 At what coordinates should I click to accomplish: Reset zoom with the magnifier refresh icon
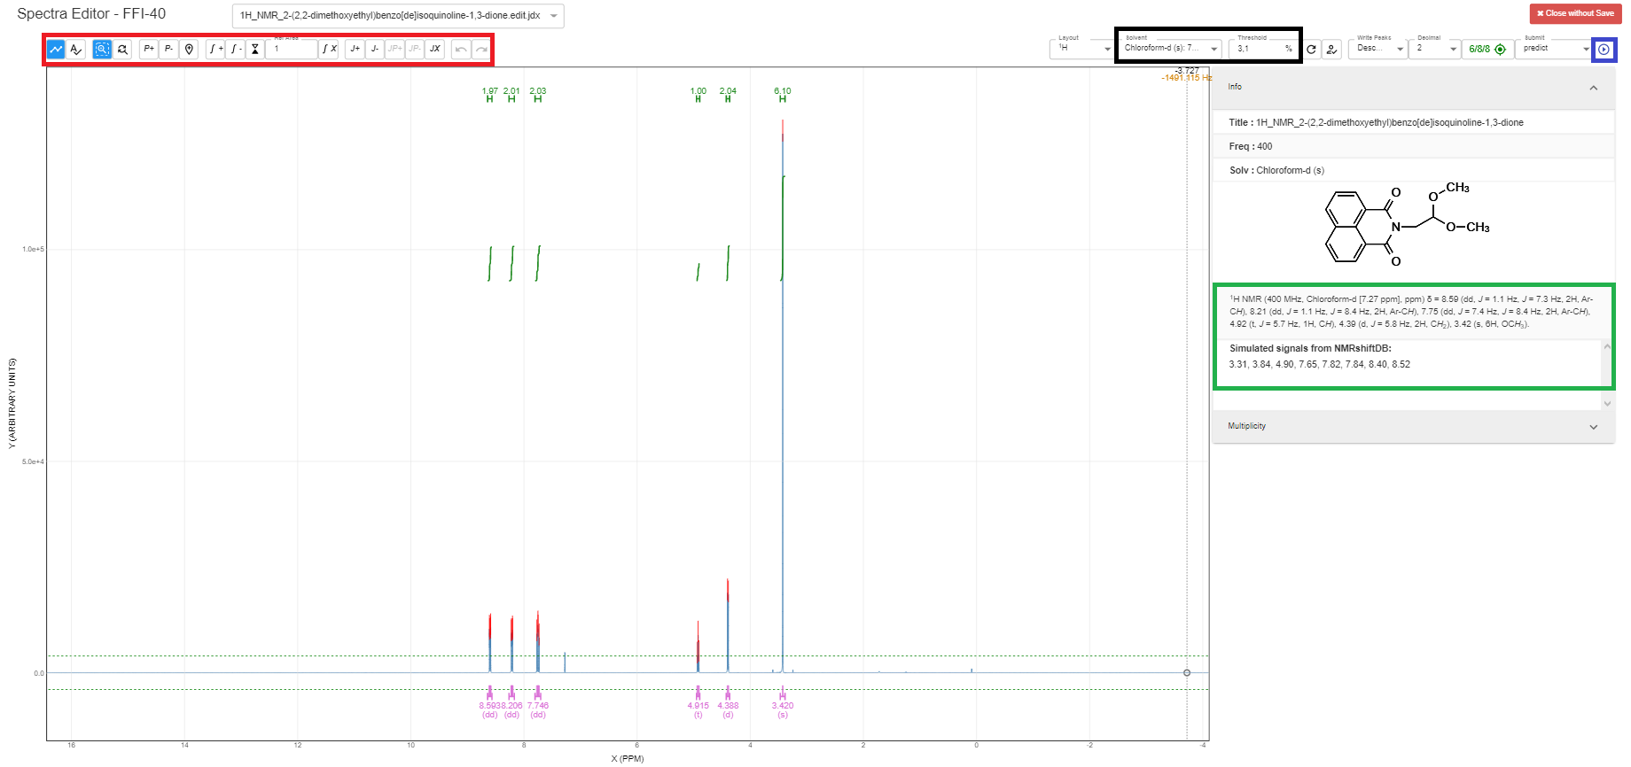click(122, 50)
